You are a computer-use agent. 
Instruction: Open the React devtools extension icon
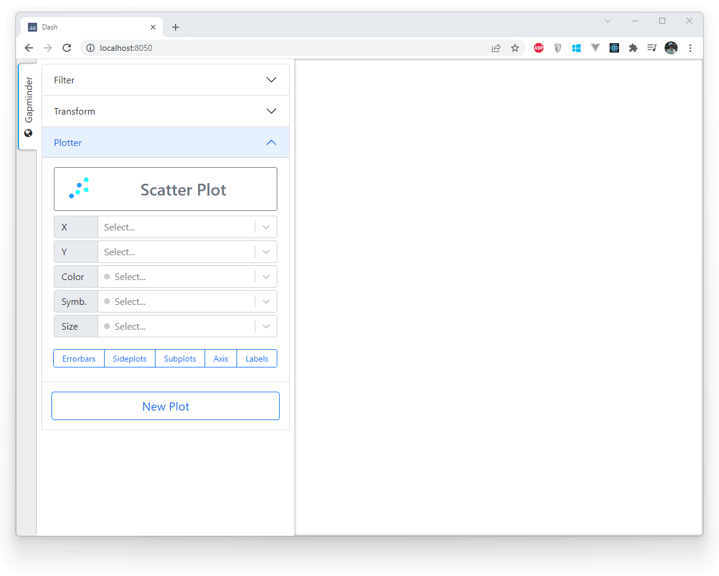pos(614,48)
